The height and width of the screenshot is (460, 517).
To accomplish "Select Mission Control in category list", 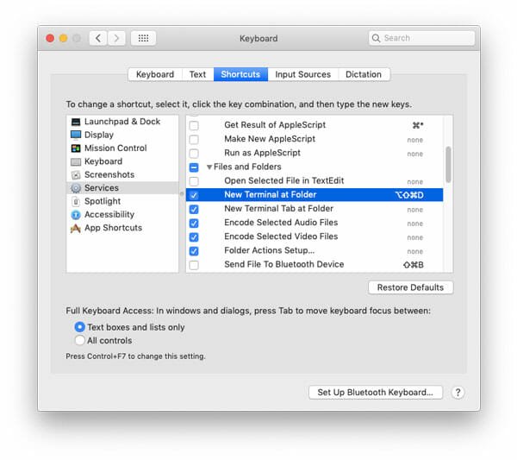I will coord(122,148).
